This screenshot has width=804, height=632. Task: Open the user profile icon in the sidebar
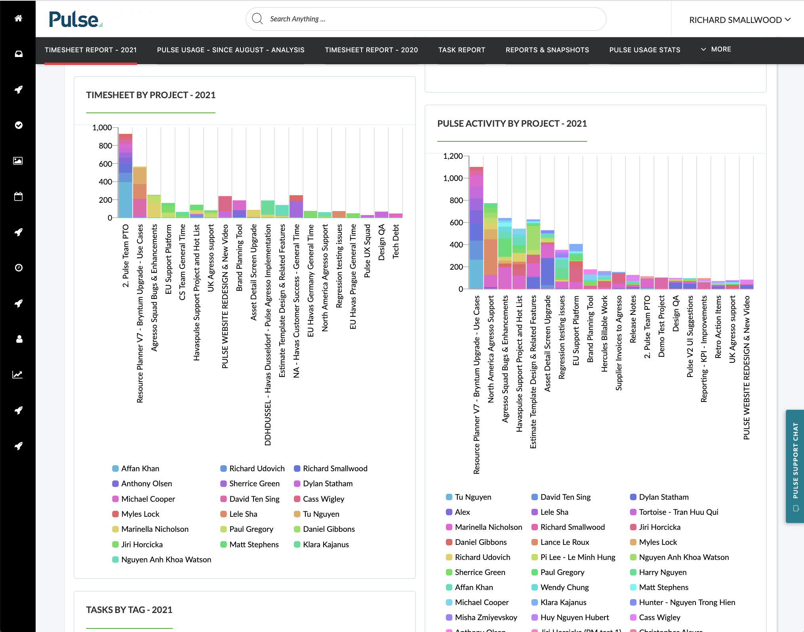click(x=18, y=339)
